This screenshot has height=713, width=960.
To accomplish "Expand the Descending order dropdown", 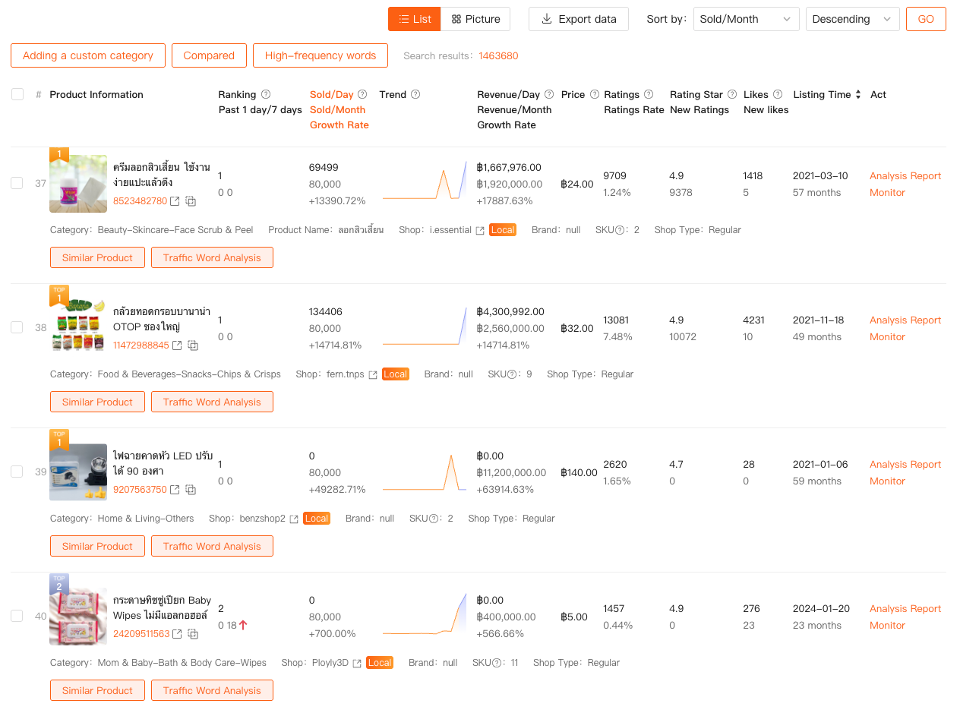I will coord(852,19).
